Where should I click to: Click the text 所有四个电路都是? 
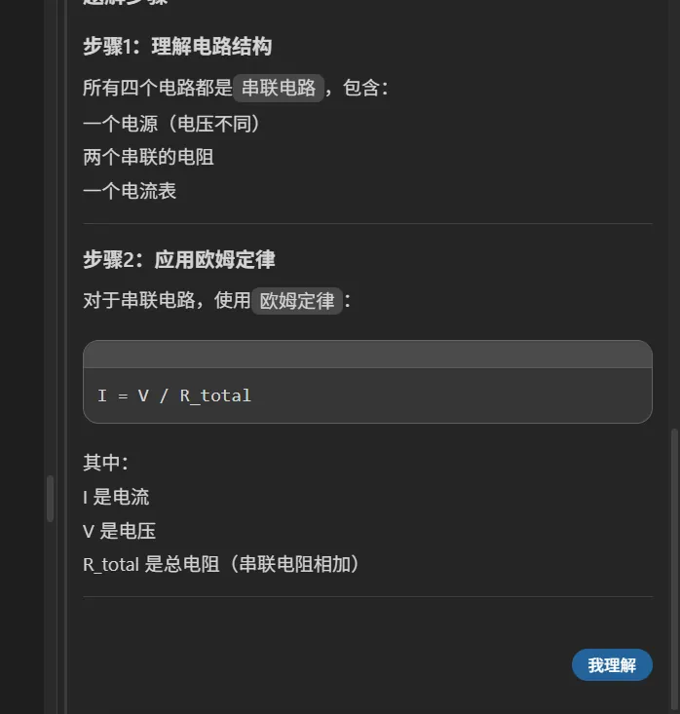click(158, 89)
